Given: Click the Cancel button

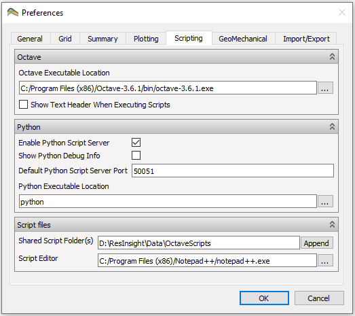Looking at the screenshot, I should point(319,298).
